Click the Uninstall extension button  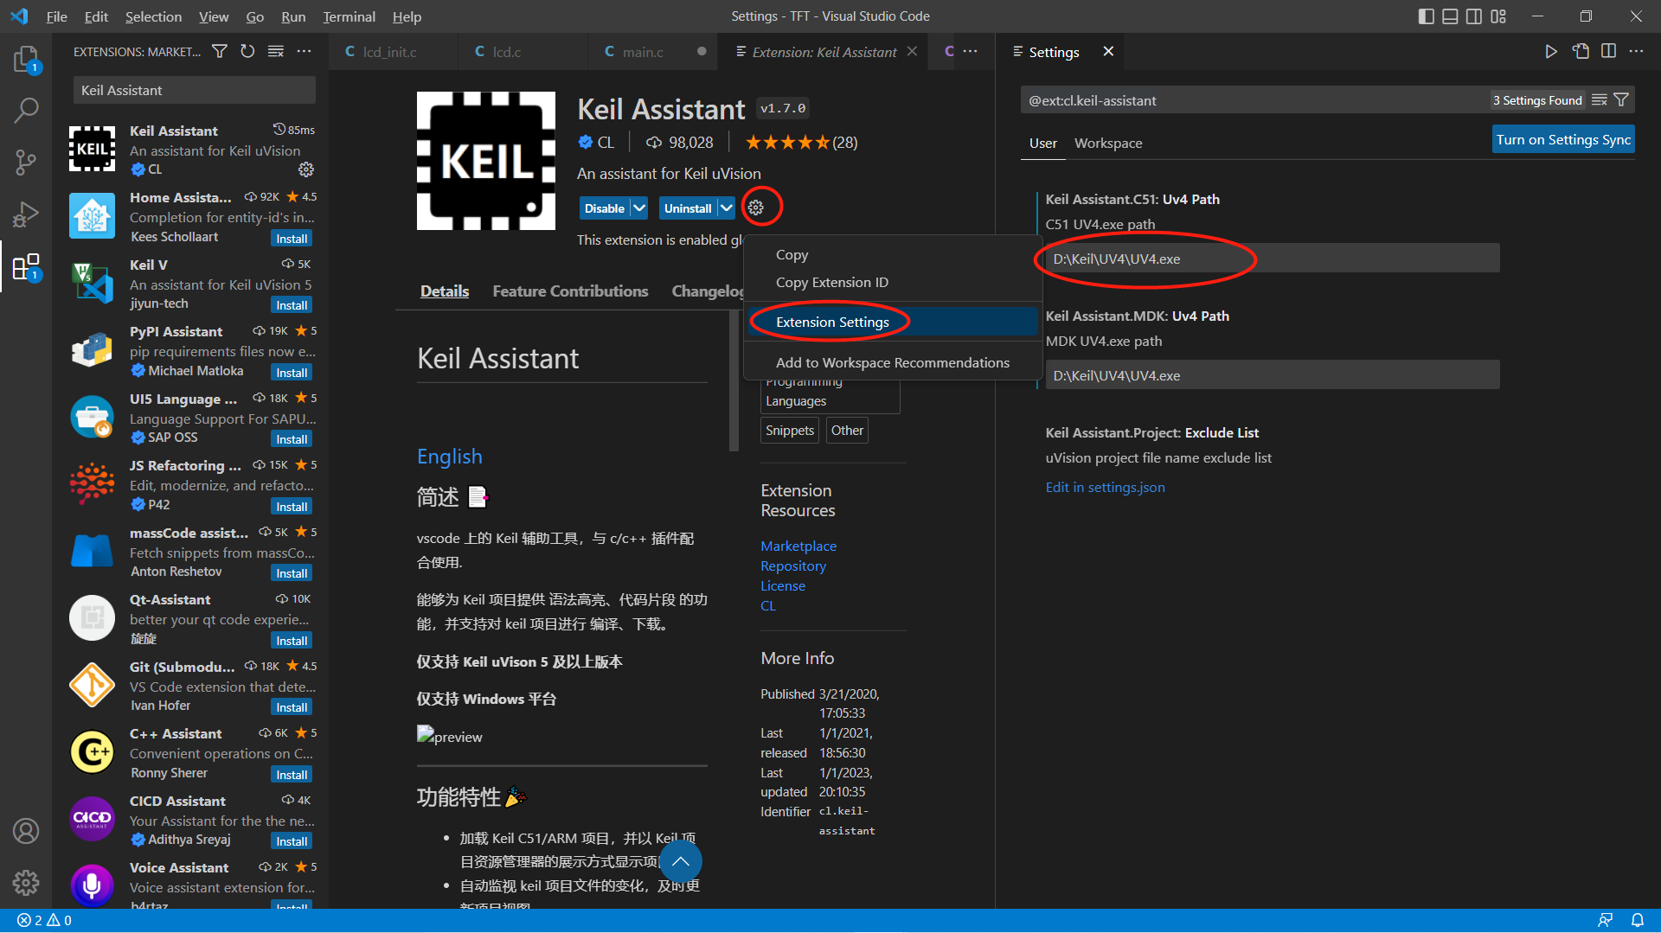pos(688,208)
